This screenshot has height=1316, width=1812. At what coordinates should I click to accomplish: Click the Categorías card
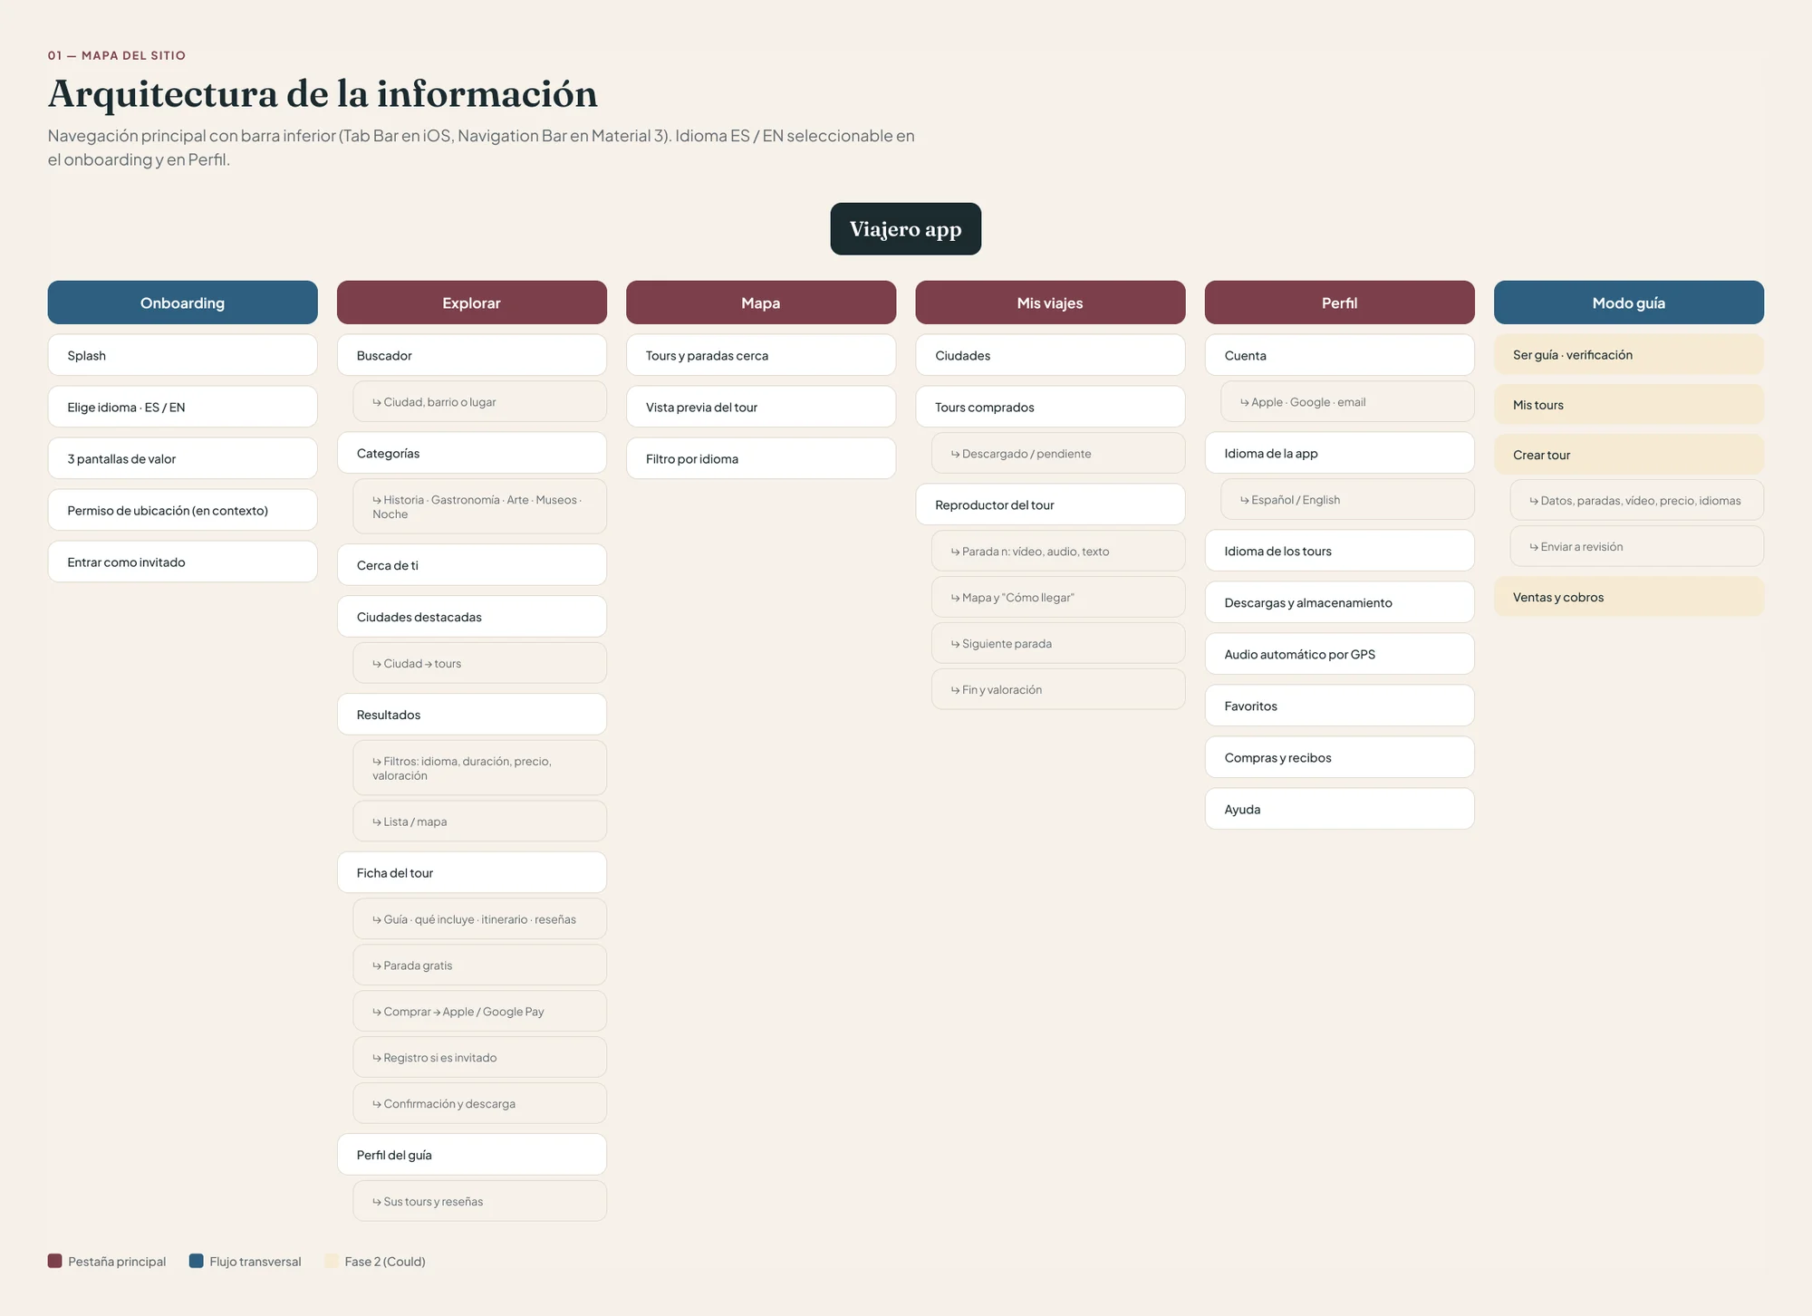tap(471, 453)
